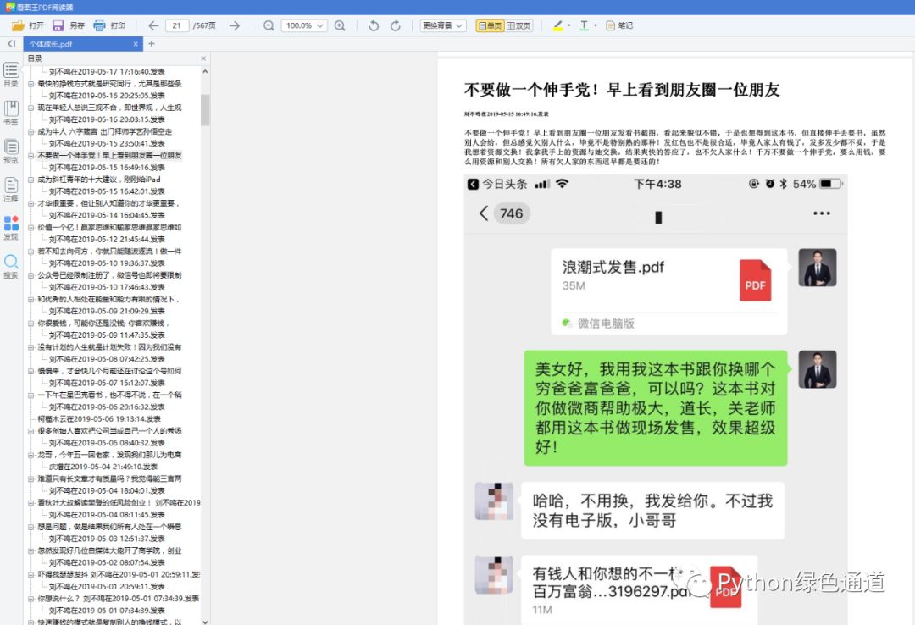
Task: Click the article title 不要做一个伸手党
Action: coord(622,89)
